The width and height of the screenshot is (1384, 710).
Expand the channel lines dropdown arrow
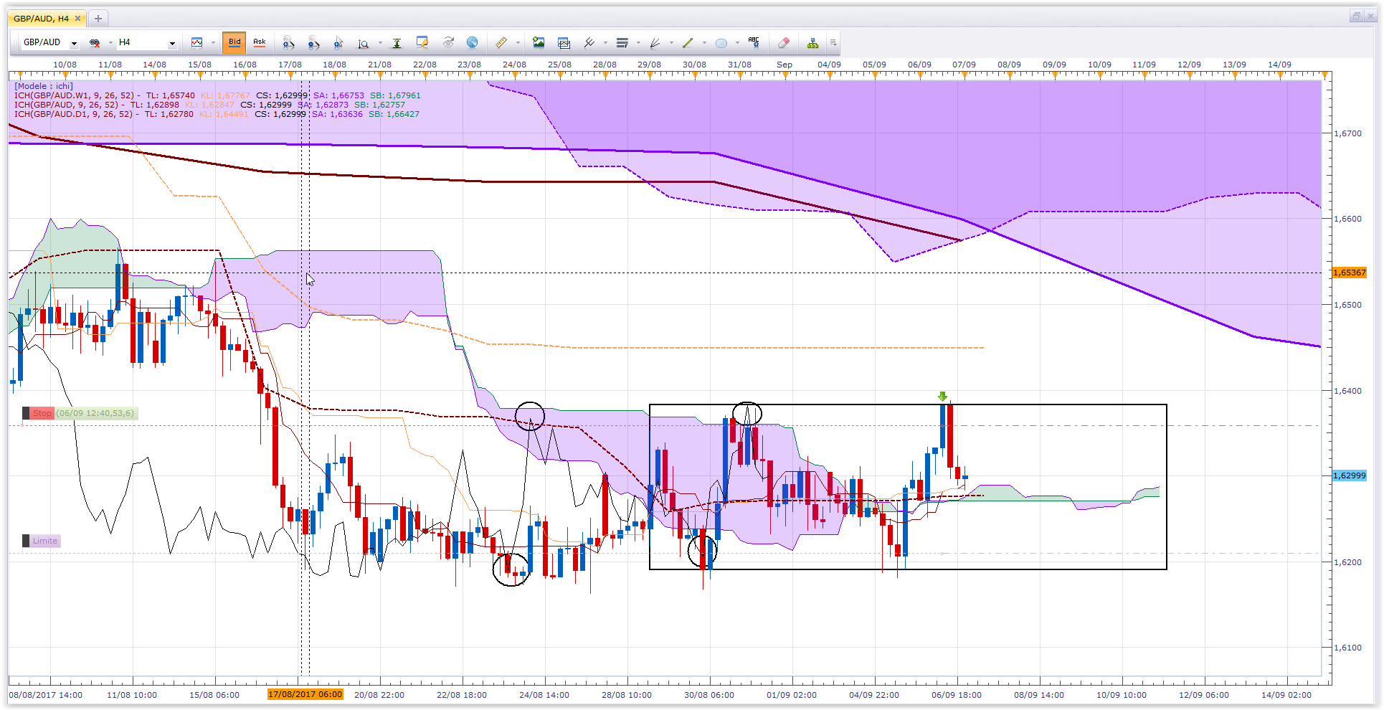pyautogui.click(x=605, y=43)
